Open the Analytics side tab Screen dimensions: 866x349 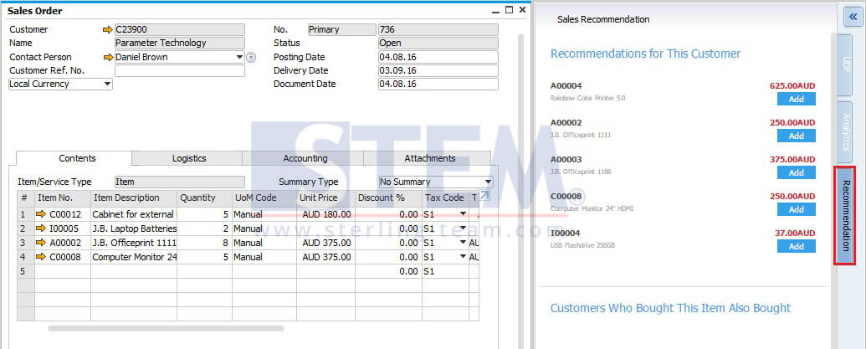(x=845, y=132)
